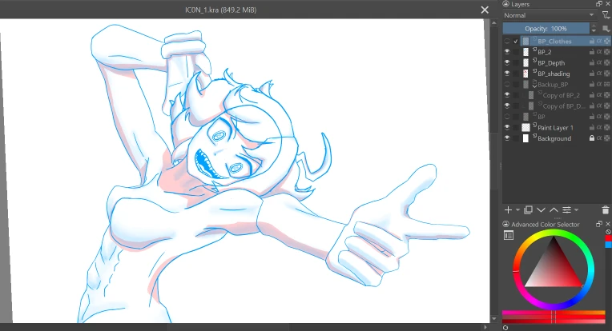Open the add layer type dropdown arrow
612x331 pixels.
pos(517,210)
